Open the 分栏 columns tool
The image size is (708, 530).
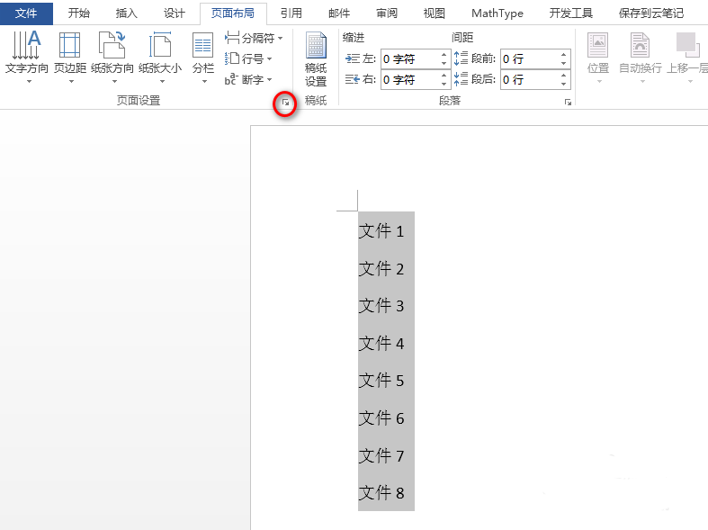(x=203, y=57)
